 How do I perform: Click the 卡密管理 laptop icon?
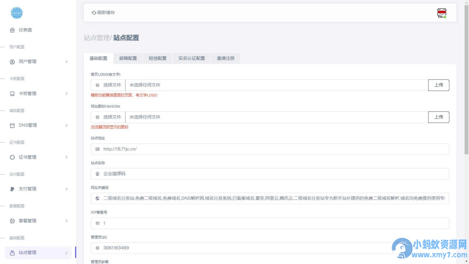pos(12,94)
